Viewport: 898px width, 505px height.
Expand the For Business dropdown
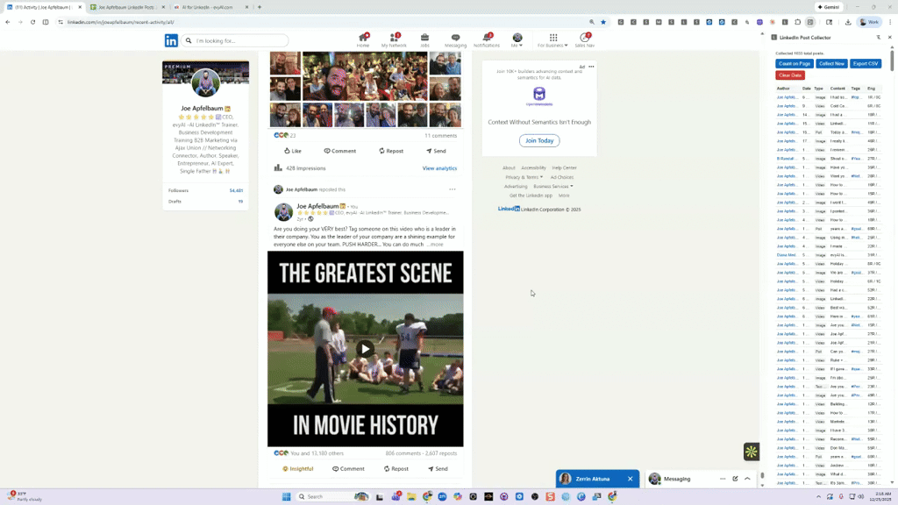552,37
